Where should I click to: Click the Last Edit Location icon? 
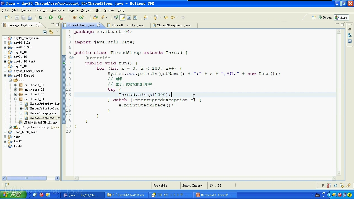pos(166,17)
